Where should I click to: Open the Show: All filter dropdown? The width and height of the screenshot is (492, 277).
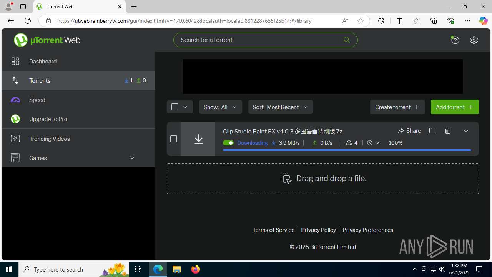[x=221, y=107]
